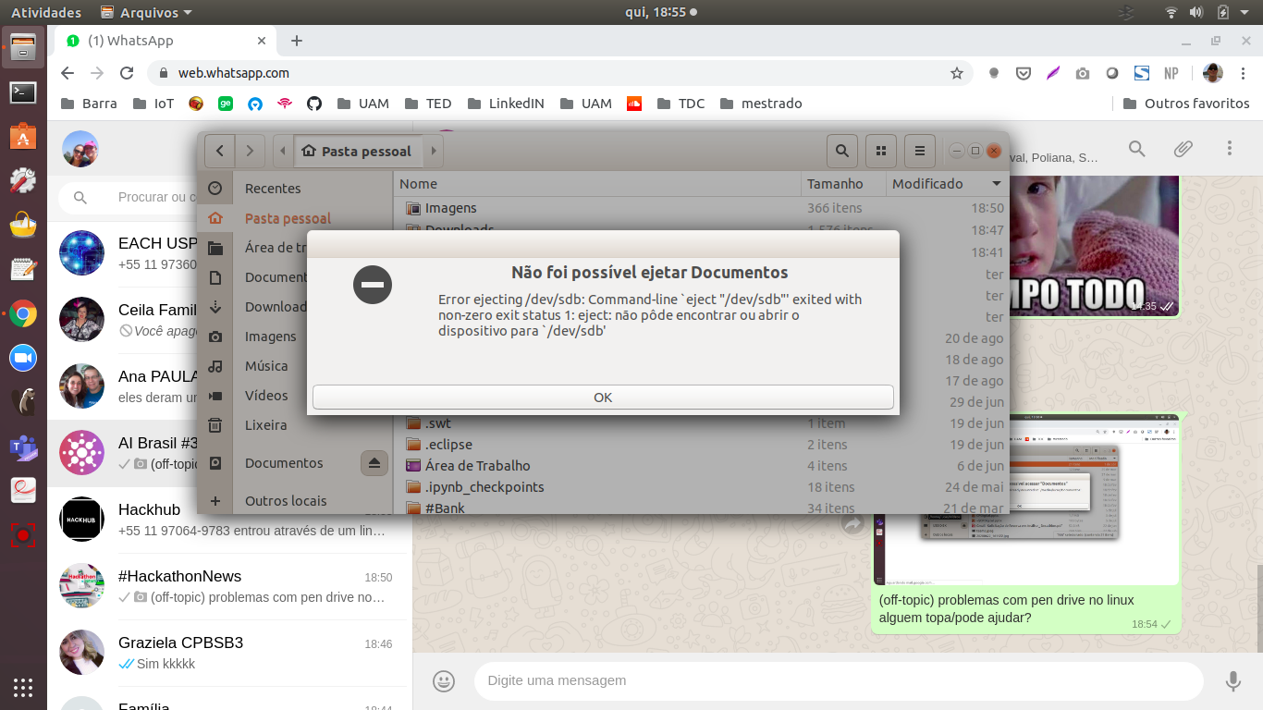
Task: Open sent screenshot image in chat
Action: (x=1026, y=499)
